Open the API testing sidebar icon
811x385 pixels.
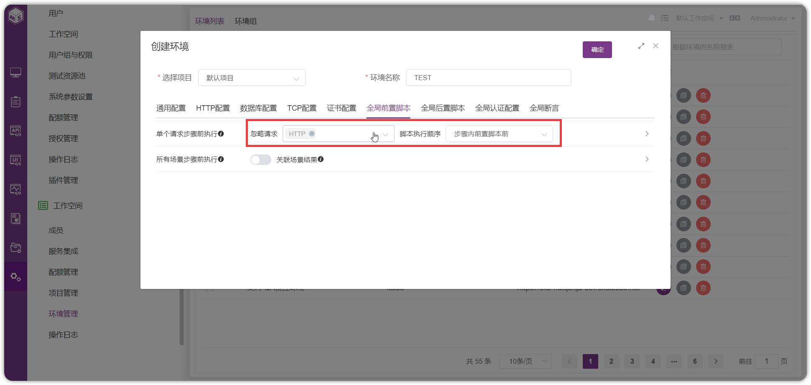pyautogui.click(x=16, y=131)
